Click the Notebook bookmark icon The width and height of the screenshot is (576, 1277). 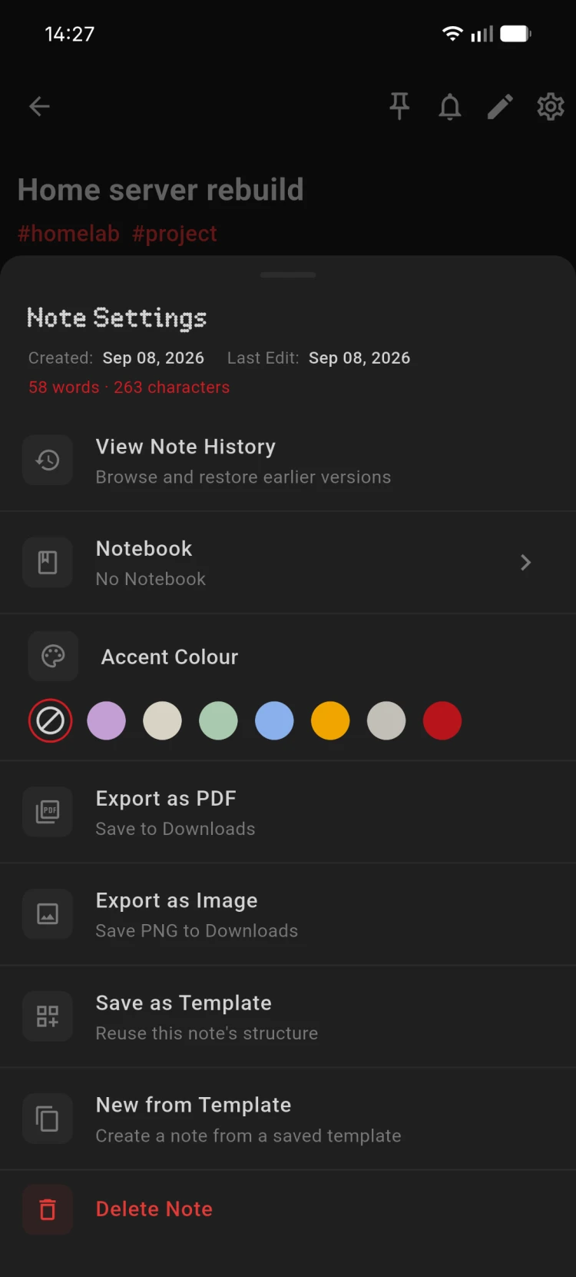(x=48, y=562)
